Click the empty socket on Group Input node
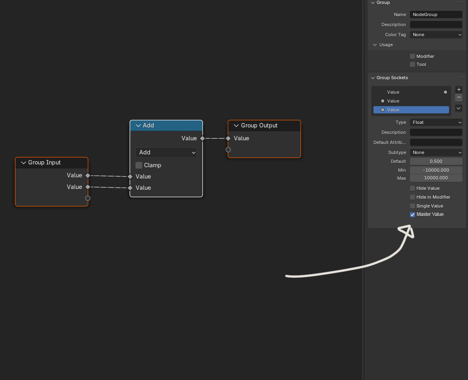The width and height of the screenshot is (468, 380). tap(88, 198)
